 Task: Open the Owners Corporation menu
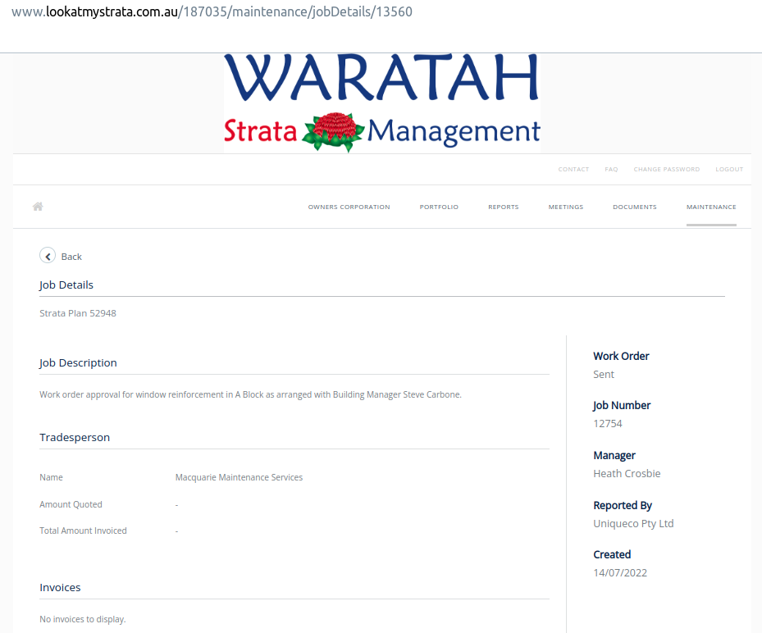point(349,207)
